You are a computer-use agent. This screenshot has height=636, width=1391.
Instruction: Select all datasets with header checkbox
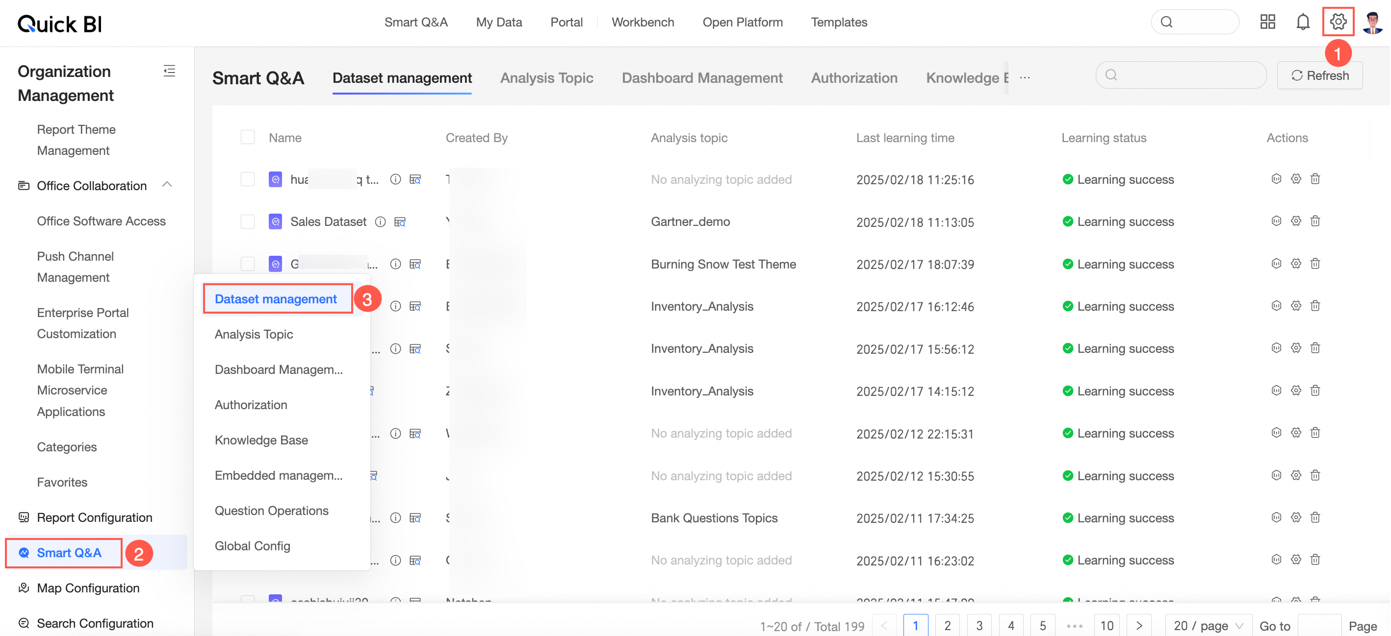pos(247,137)
